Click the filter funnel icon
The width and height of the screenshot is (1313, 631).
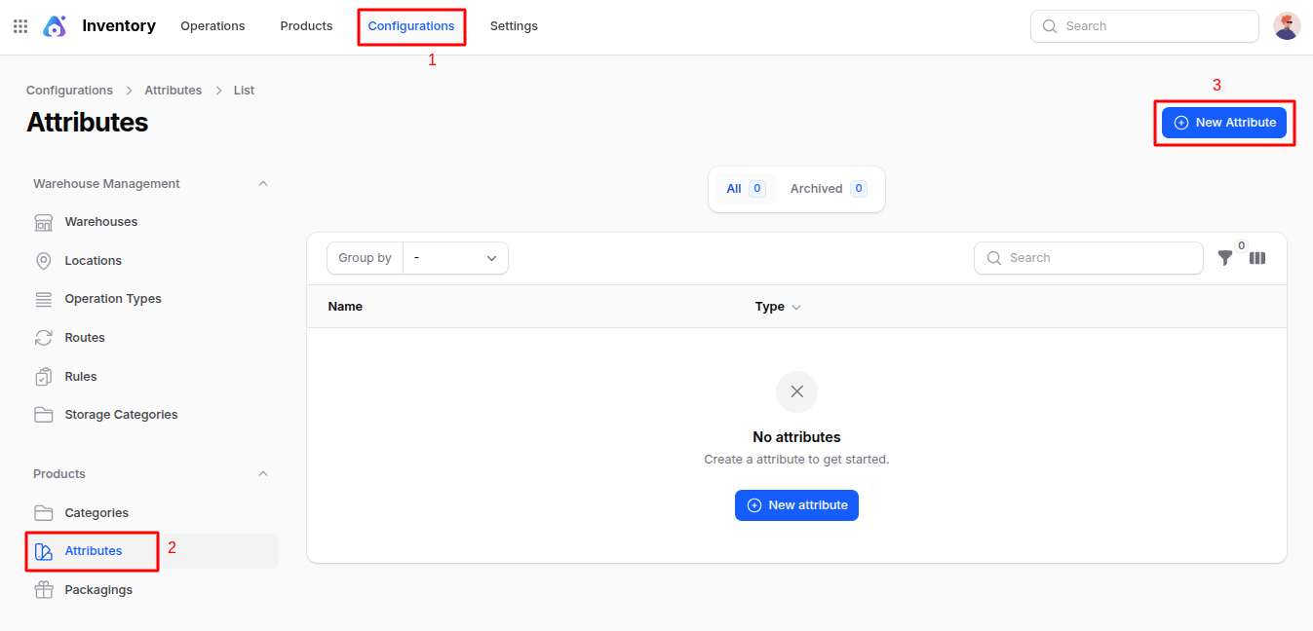click(x=1225, y=258)
